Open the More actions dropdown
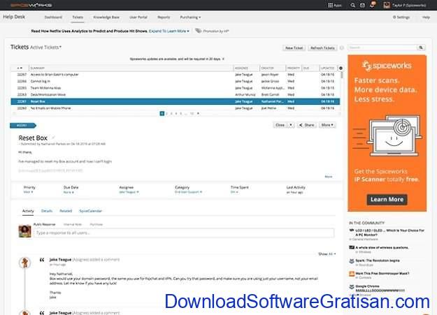Screen dimensions: 437x315 click(327, 125)
